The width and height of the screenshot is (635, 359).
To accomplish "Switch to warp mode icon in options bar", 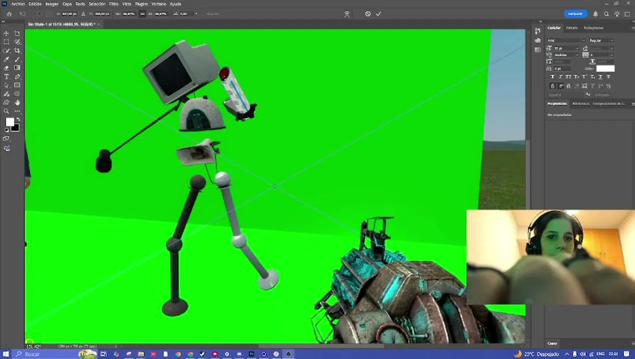I will click(347, 14).
